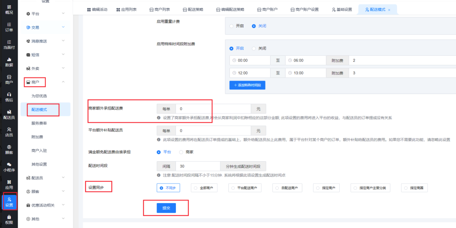Screen dimensions: 456x228
Task: Click the 添加特殊时间段 button
Action: pos(247,85)
